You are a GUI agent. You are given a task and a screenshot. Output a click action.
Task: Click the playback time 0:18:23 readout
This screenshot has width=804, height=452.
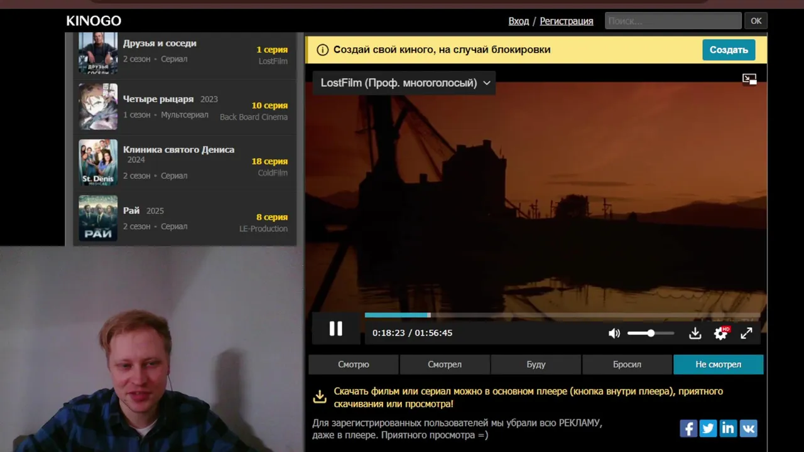click(x=389, y=333)
